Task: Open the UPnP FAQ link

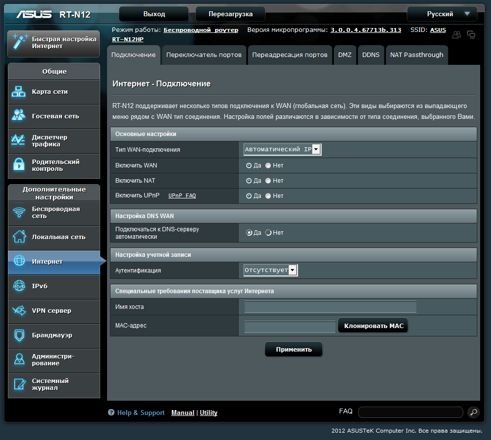Action: 182,195
